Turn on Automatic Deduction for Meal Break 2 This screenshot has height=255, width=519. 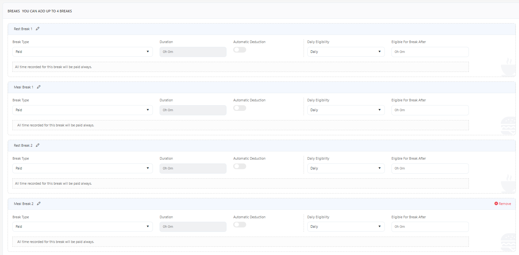pos(240,225)
